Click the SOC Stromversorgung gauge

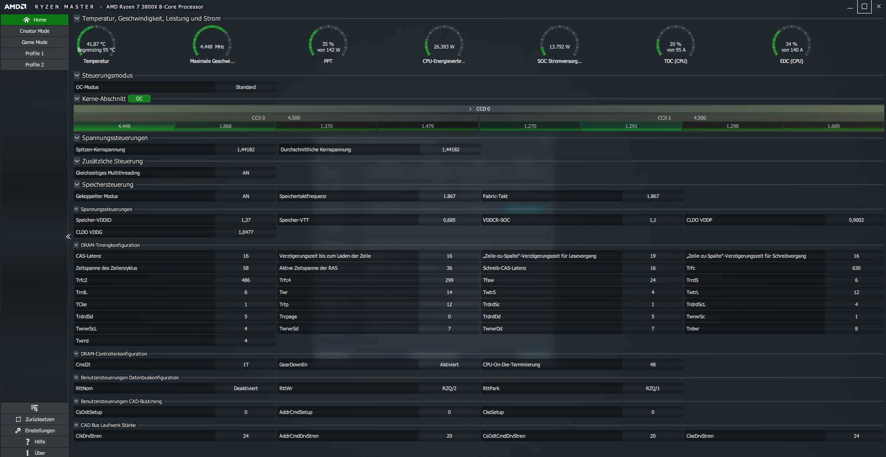pyautogui.click(x=560, y=45)
